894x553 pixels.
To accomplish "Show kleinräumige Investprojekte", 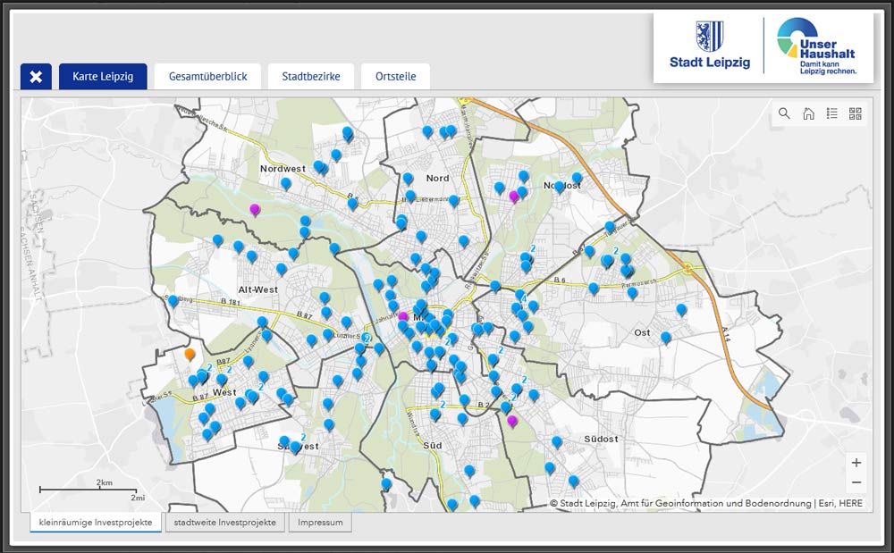I will (96, 522).
